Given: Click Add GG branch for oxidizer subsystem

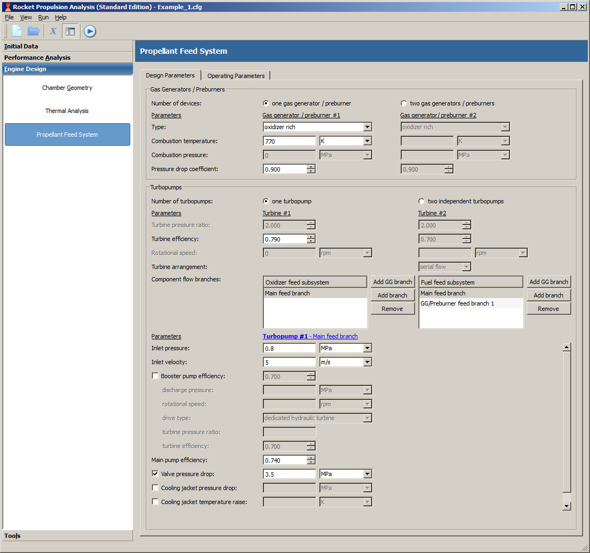Looking at the screenshot, I should (392, 282).
